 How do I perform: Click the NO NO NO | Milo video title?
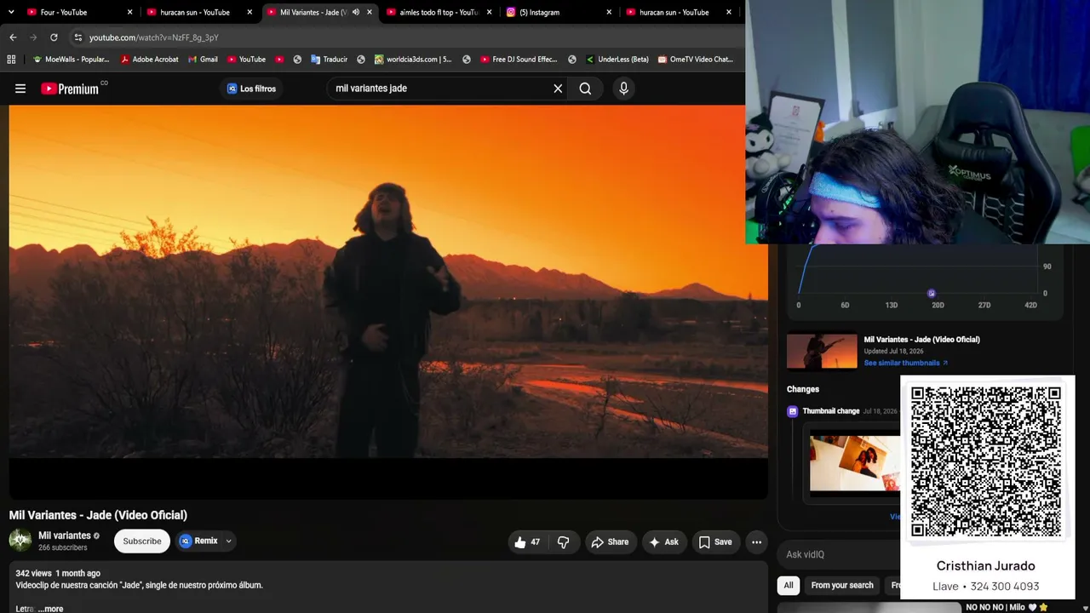(1007, 607)
